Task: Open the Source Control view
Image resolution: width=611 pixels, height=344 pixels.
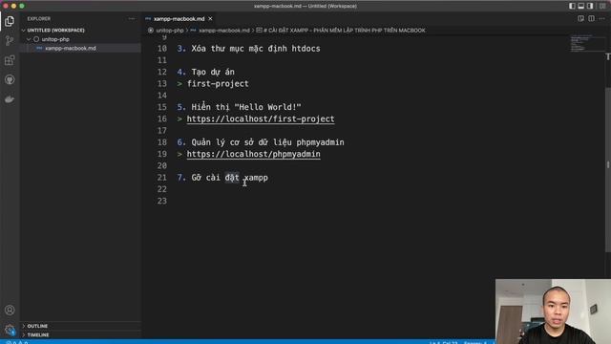Action: [10, 40]
